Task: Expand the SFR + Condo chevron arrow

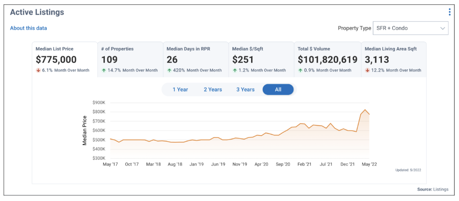Action: [442, 28]
